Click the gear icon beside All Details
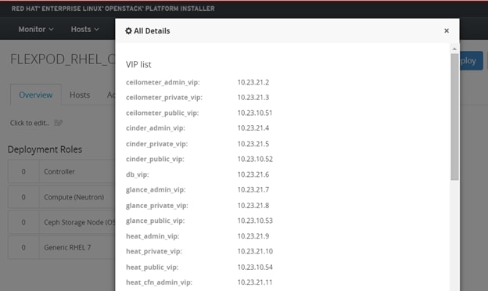Image resolution: width=488 pixels, height=291 pixels. click(128, 31)
